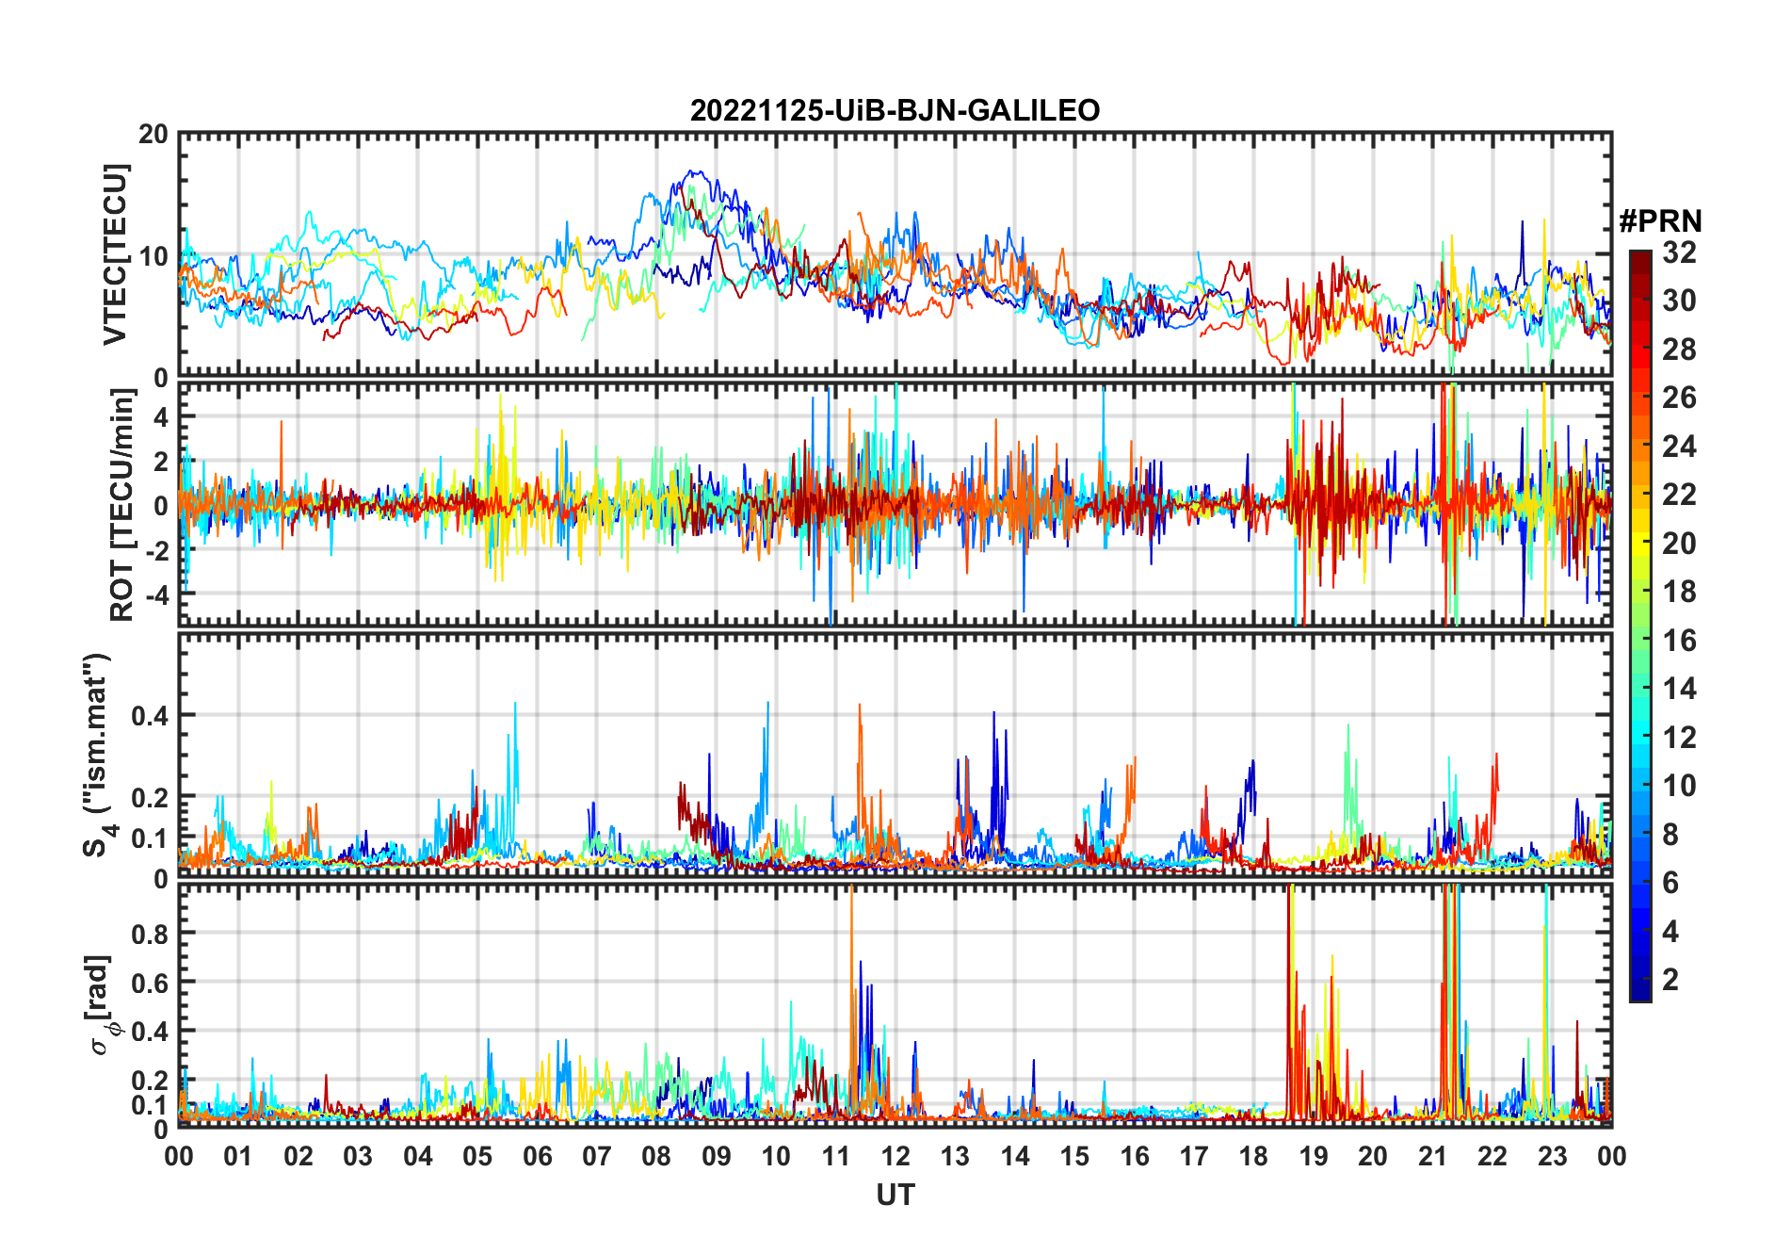Click the colorbar tick label 10

[1679, 786]
